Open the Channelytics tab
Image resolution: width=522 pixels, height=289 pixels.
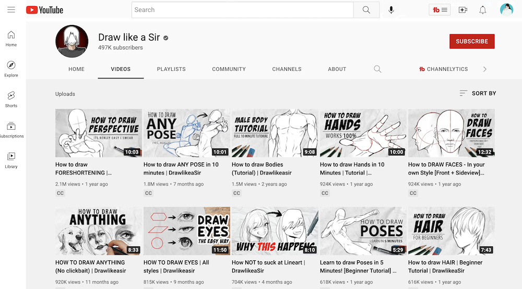(443, 69)
